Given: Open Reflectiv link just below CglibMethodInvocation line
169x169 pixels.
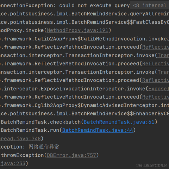Looking at the screenshot, I should tap(156, 47).
